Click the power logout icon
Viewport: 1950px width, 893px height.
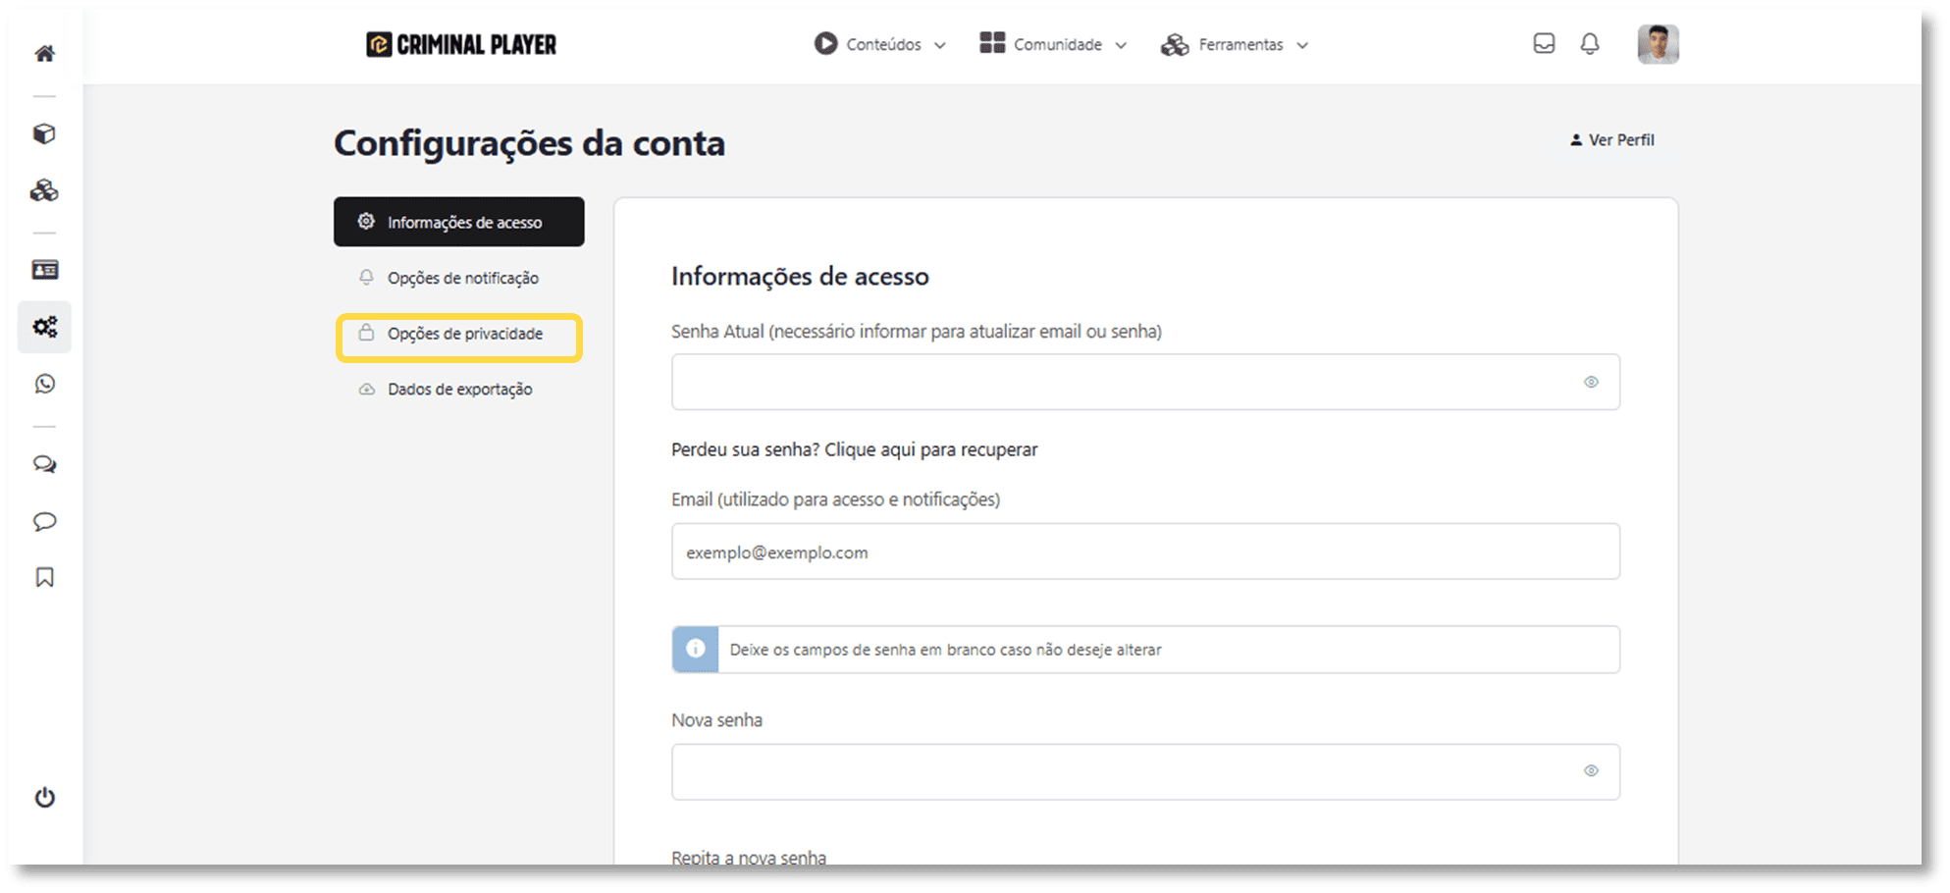pos(44,797)
